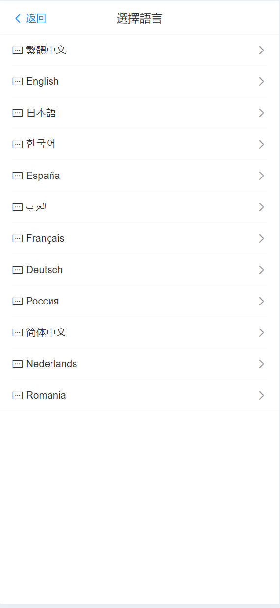Select 简体中文 language

pos(139,332)
